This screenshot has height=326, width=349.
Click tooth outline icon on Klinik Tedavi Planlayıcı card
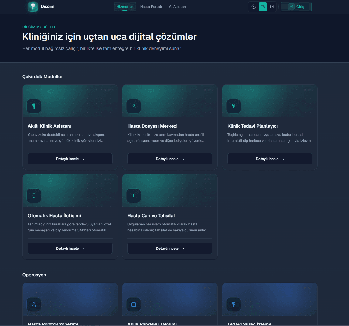coord(234,106)
